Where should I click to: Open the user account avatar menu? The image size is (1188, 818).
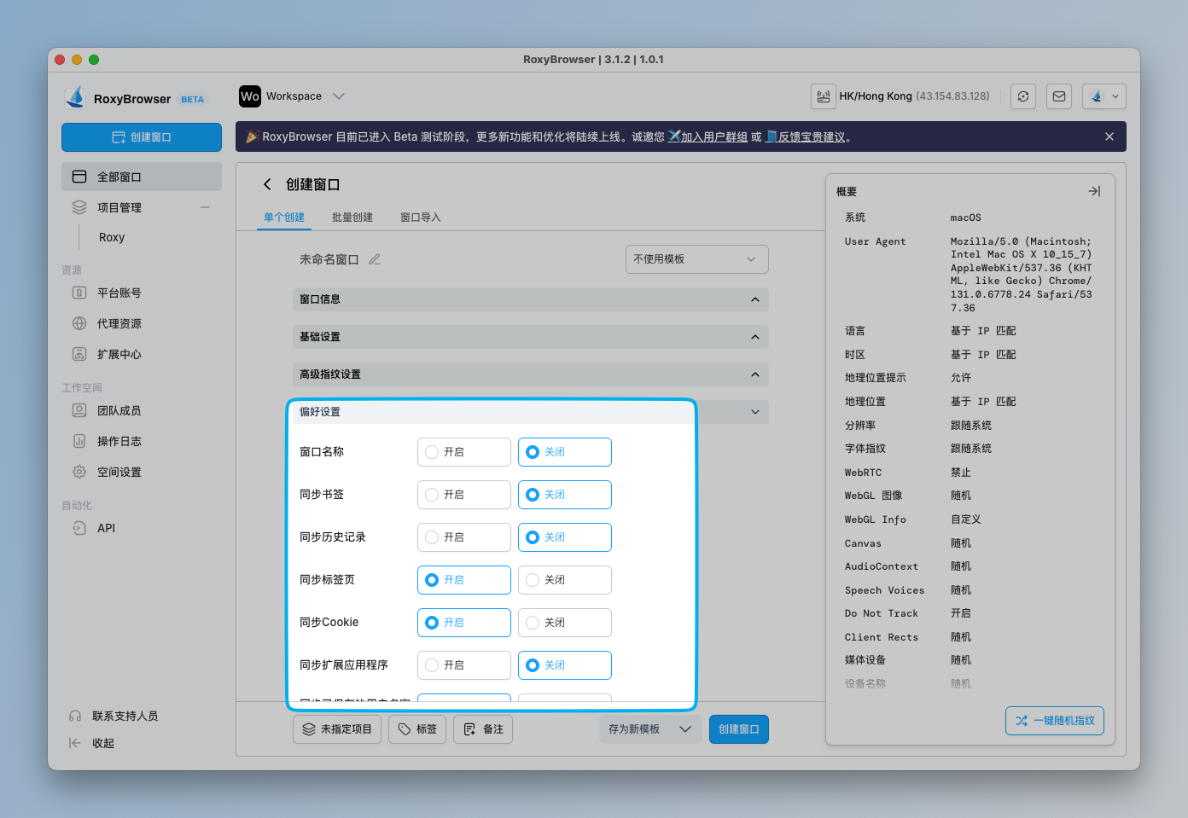tap(1104, 96)
